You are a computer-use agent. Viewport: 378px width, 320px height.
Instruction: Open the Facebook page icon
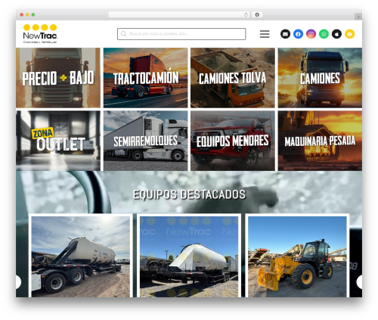click(x=298, y=34)
